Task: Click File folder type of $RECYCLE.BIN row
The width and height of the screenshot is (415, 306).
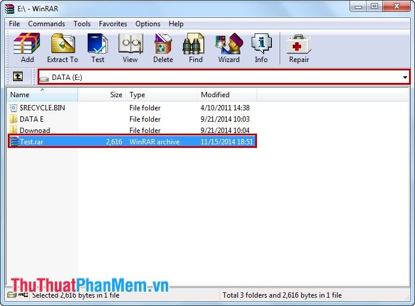Action: pos(145,108)
